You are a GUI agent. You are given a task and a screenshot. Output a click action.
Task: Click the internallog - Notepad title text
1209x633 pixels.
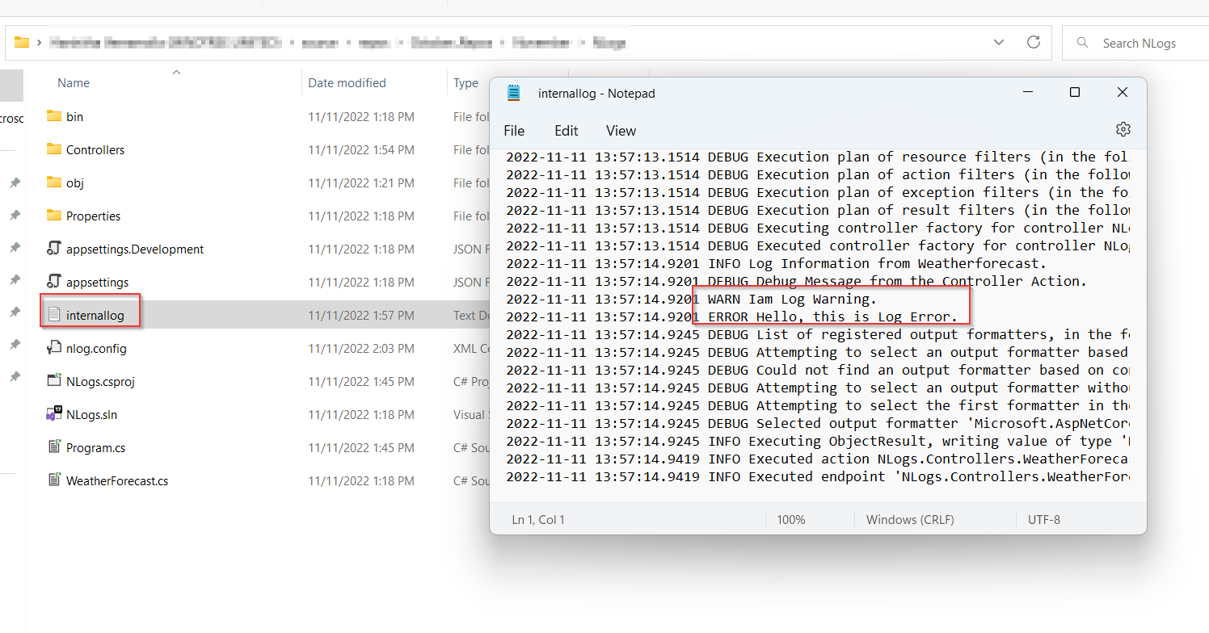coord(596,94)
